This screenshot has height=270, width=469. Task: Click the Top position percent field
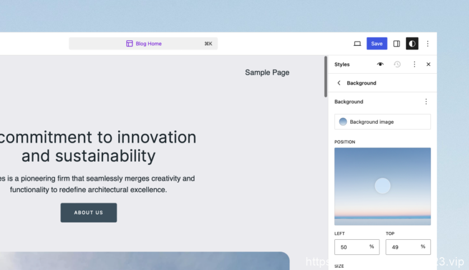coord(408,247)
